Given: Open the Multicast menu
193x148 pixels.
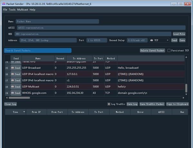Looking at the screenshot, I should click(x=23, y=10).
